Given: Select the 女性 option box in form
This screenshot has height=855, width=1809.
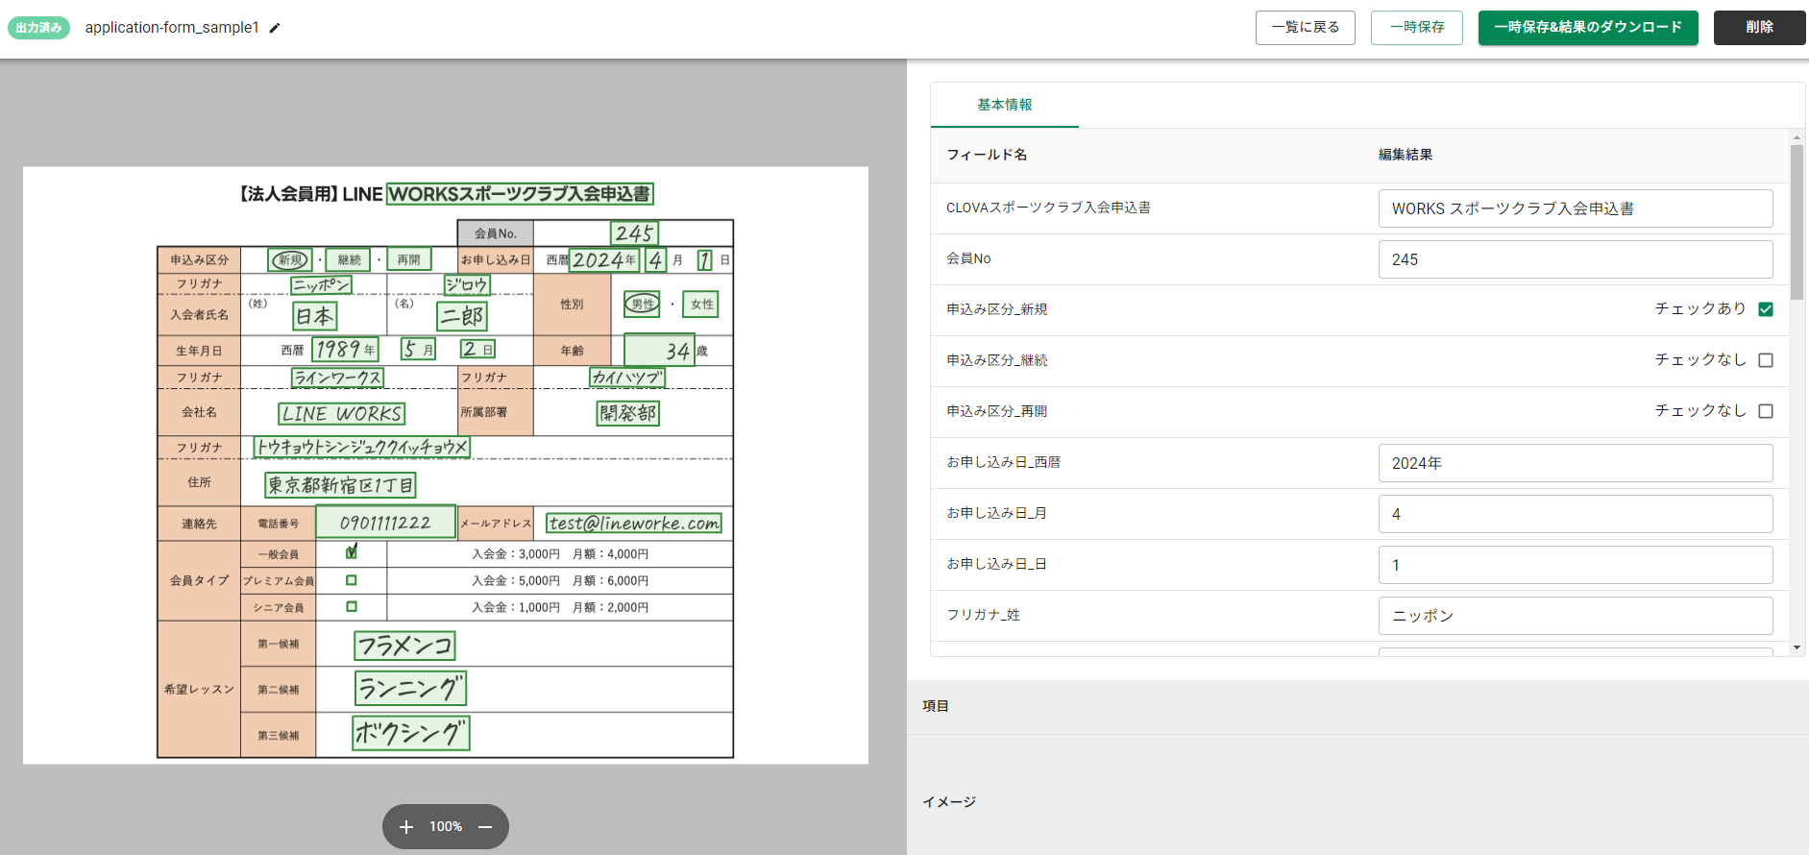Looking at the screenshot, I should [x=701, y=304].
